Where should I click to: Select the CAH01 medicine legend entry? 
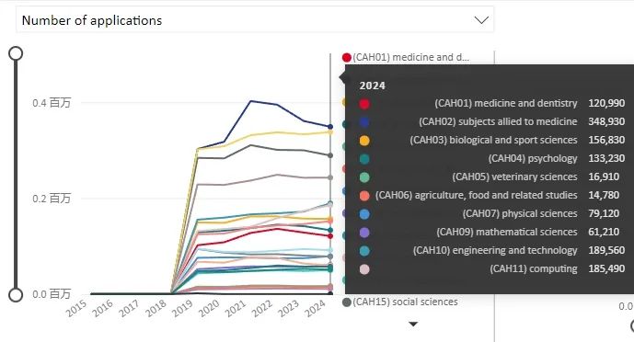[x=406, y=57]
